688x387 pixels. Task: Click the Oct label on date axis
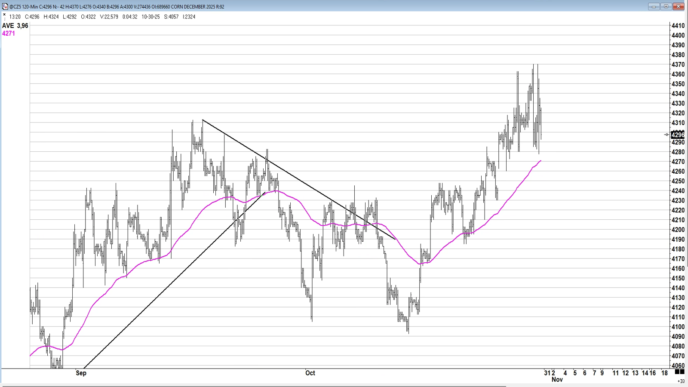[x=310, y=373]
